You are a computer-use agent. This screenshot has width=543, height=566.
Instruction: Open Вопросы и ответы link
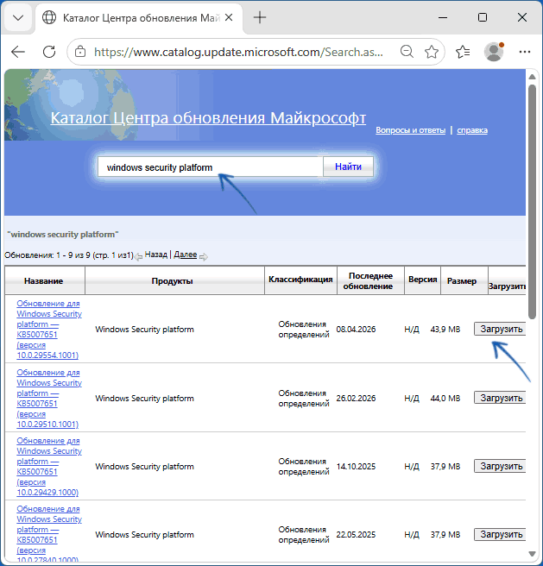pos(410,130)
